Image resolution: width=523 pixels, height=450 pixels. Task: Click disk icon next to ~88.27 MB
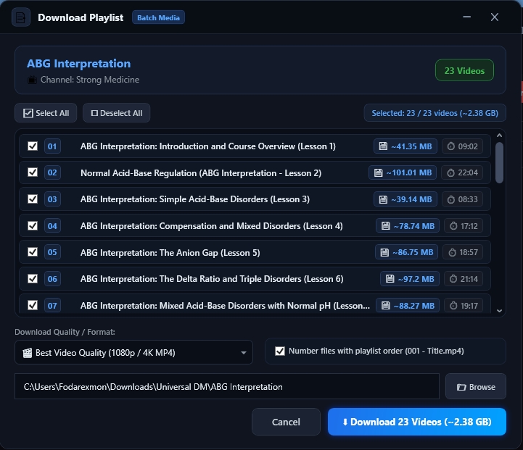[386, 306]
